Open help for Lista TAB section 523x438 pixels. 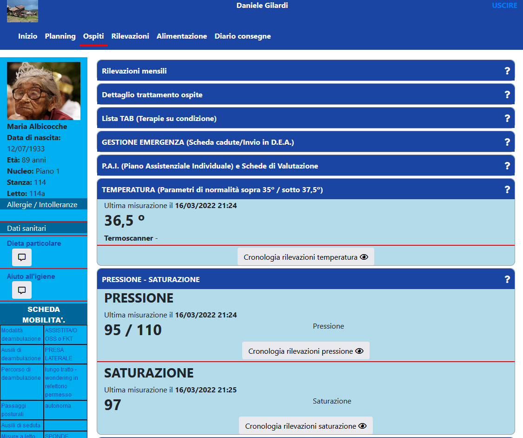coord(507,118)
